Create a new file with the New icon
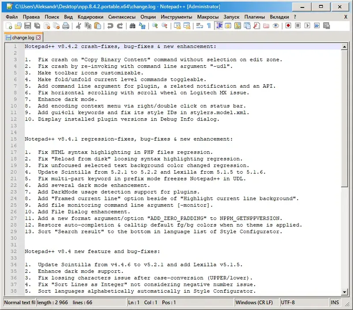Viewport: 353px width, 310px height. coord(9,26)
